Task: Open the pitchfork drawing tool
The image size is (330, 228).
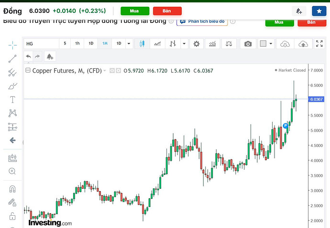Action: [x=12, y=73]
